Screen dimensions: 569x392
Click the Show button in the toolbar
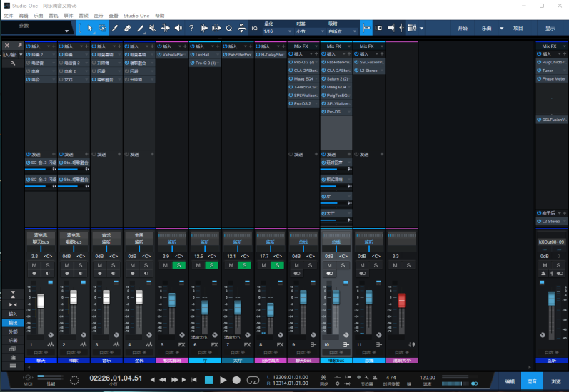pyautogui.click(x=550, y=29)
